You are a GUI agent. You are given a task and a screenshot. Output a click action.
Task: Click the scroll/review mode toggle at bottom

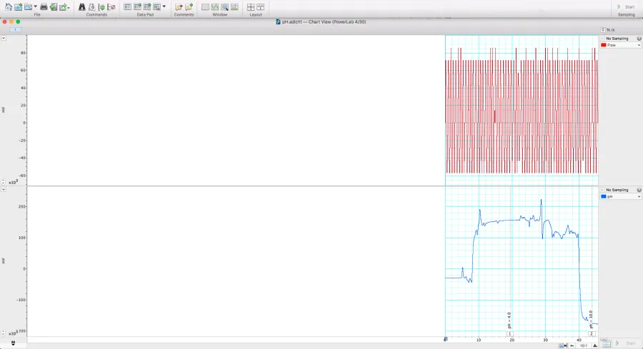(562, 345)
